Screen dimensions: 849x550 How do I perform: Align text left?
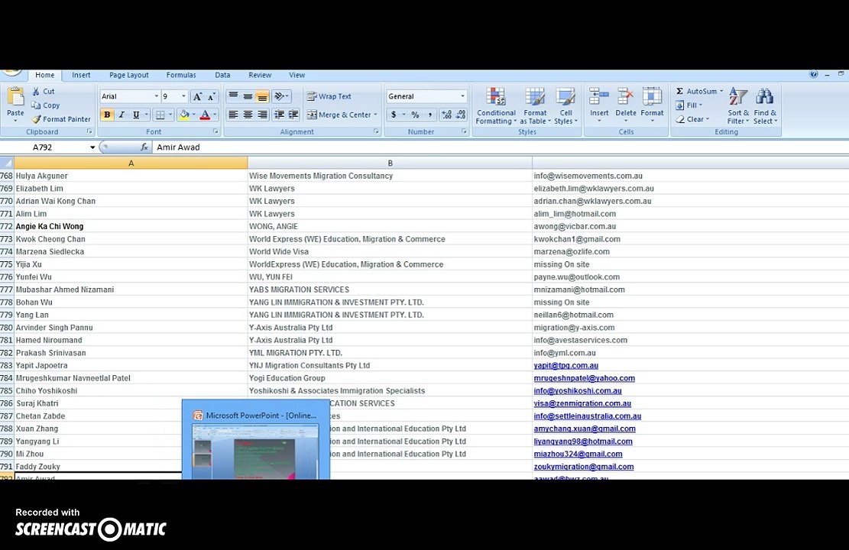pyautogui.click(x=233, y=115)
